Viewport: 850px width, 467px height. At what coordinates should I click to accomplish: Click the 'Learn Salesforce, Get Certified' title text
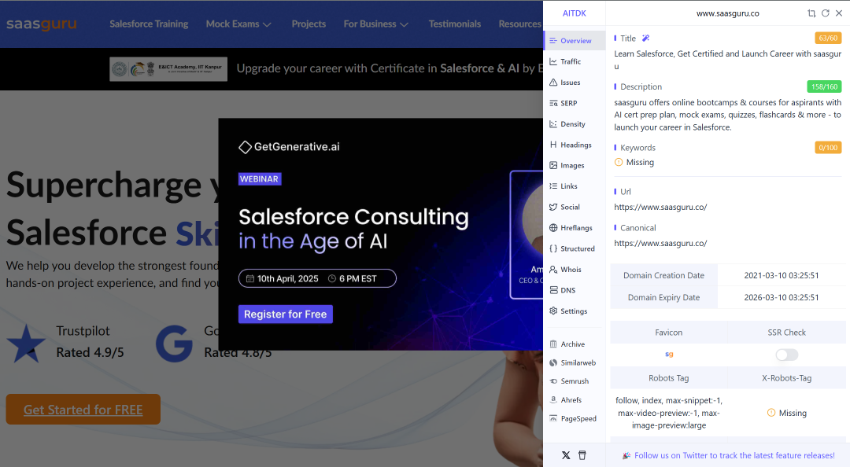727,60
